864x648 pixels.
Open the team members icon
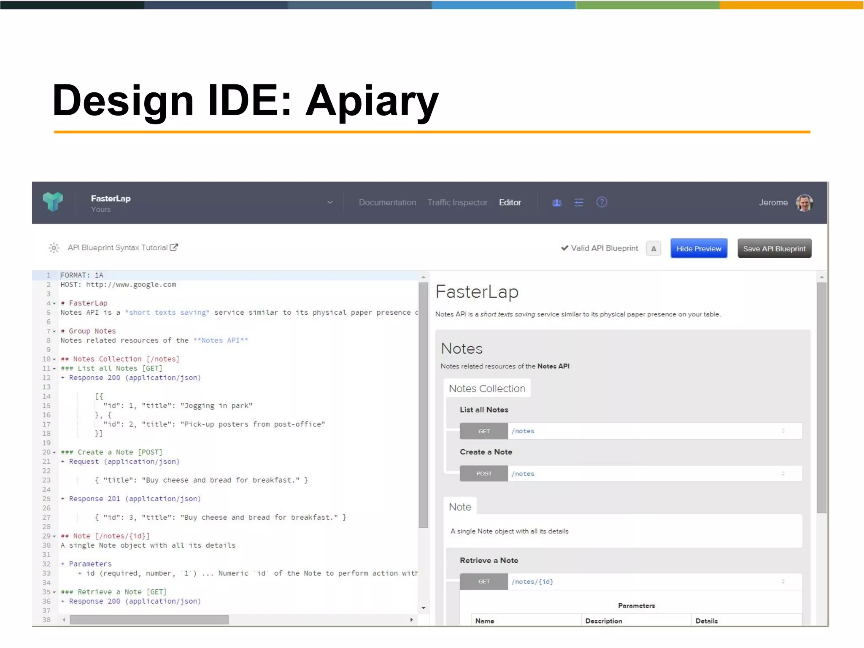coord(557,202)
